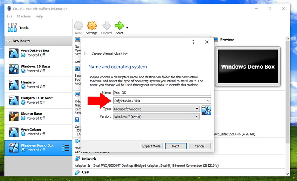Edit the Name field containing Pop! OS

point(162,93)
